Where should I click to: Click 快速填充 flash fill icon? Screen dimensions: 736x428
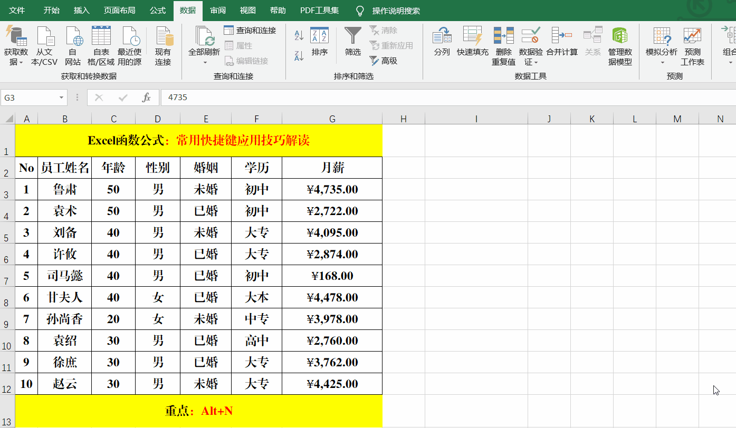point(473,36)
